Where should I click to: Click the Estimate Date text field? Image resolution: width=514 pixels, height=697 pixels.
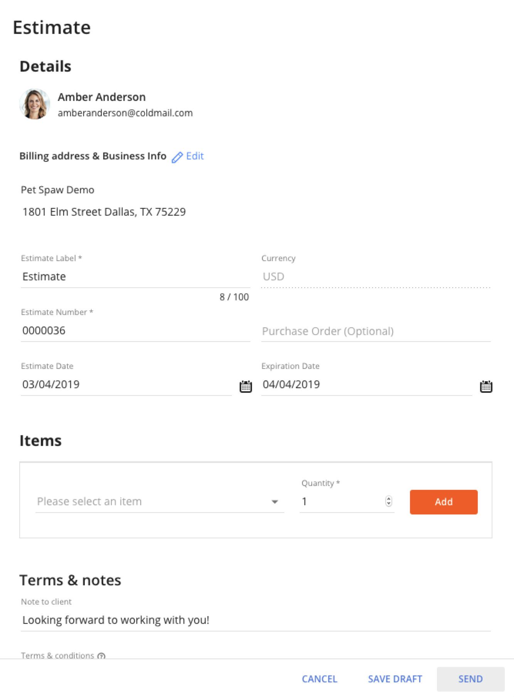(x=126, y=384)
